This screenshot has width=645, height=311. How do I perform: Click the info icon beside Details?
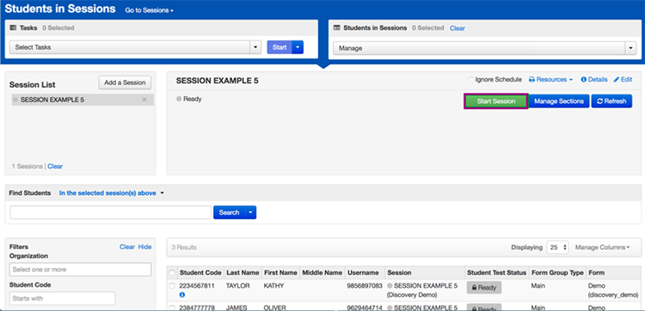pos(583,80)
